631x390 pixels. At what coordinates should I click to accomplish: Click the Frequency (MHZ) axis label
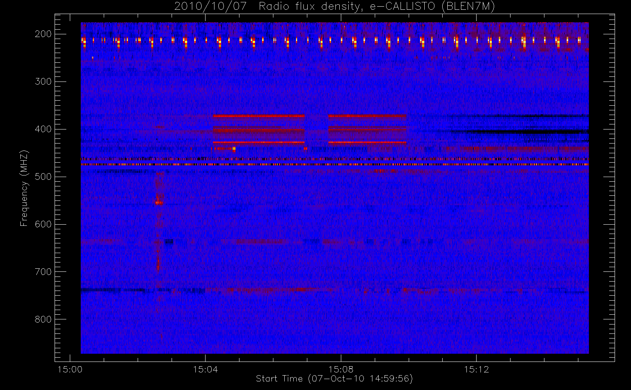point(24,188)
